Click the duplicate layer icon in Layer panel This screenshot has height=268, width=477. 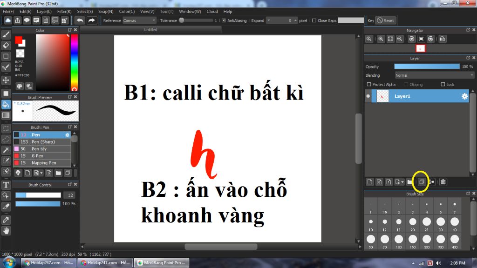421,182
